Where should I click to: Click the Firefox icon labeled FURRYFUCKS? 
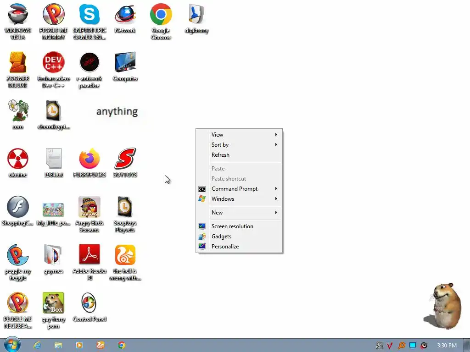tap(90, 163)
